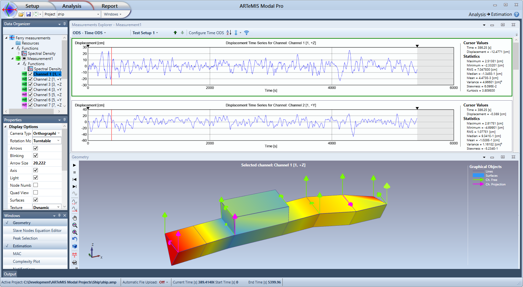Enable the Quad View checkbox
Image resolution: width=523 pixels, height=287 pixels.
pyautogui.click(x=36, y=193)
